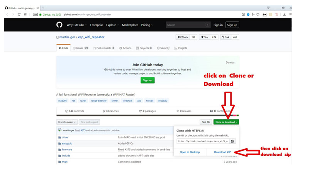Expand the Why GitHub? menu
Viewport: 316px width, 171px height.
[x=76, y=25]
